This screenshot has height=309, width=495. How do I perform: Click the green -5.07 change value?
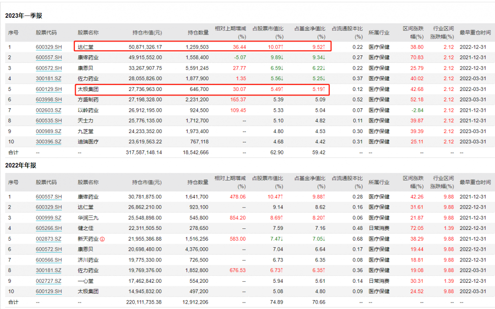(x=240, y=57)
